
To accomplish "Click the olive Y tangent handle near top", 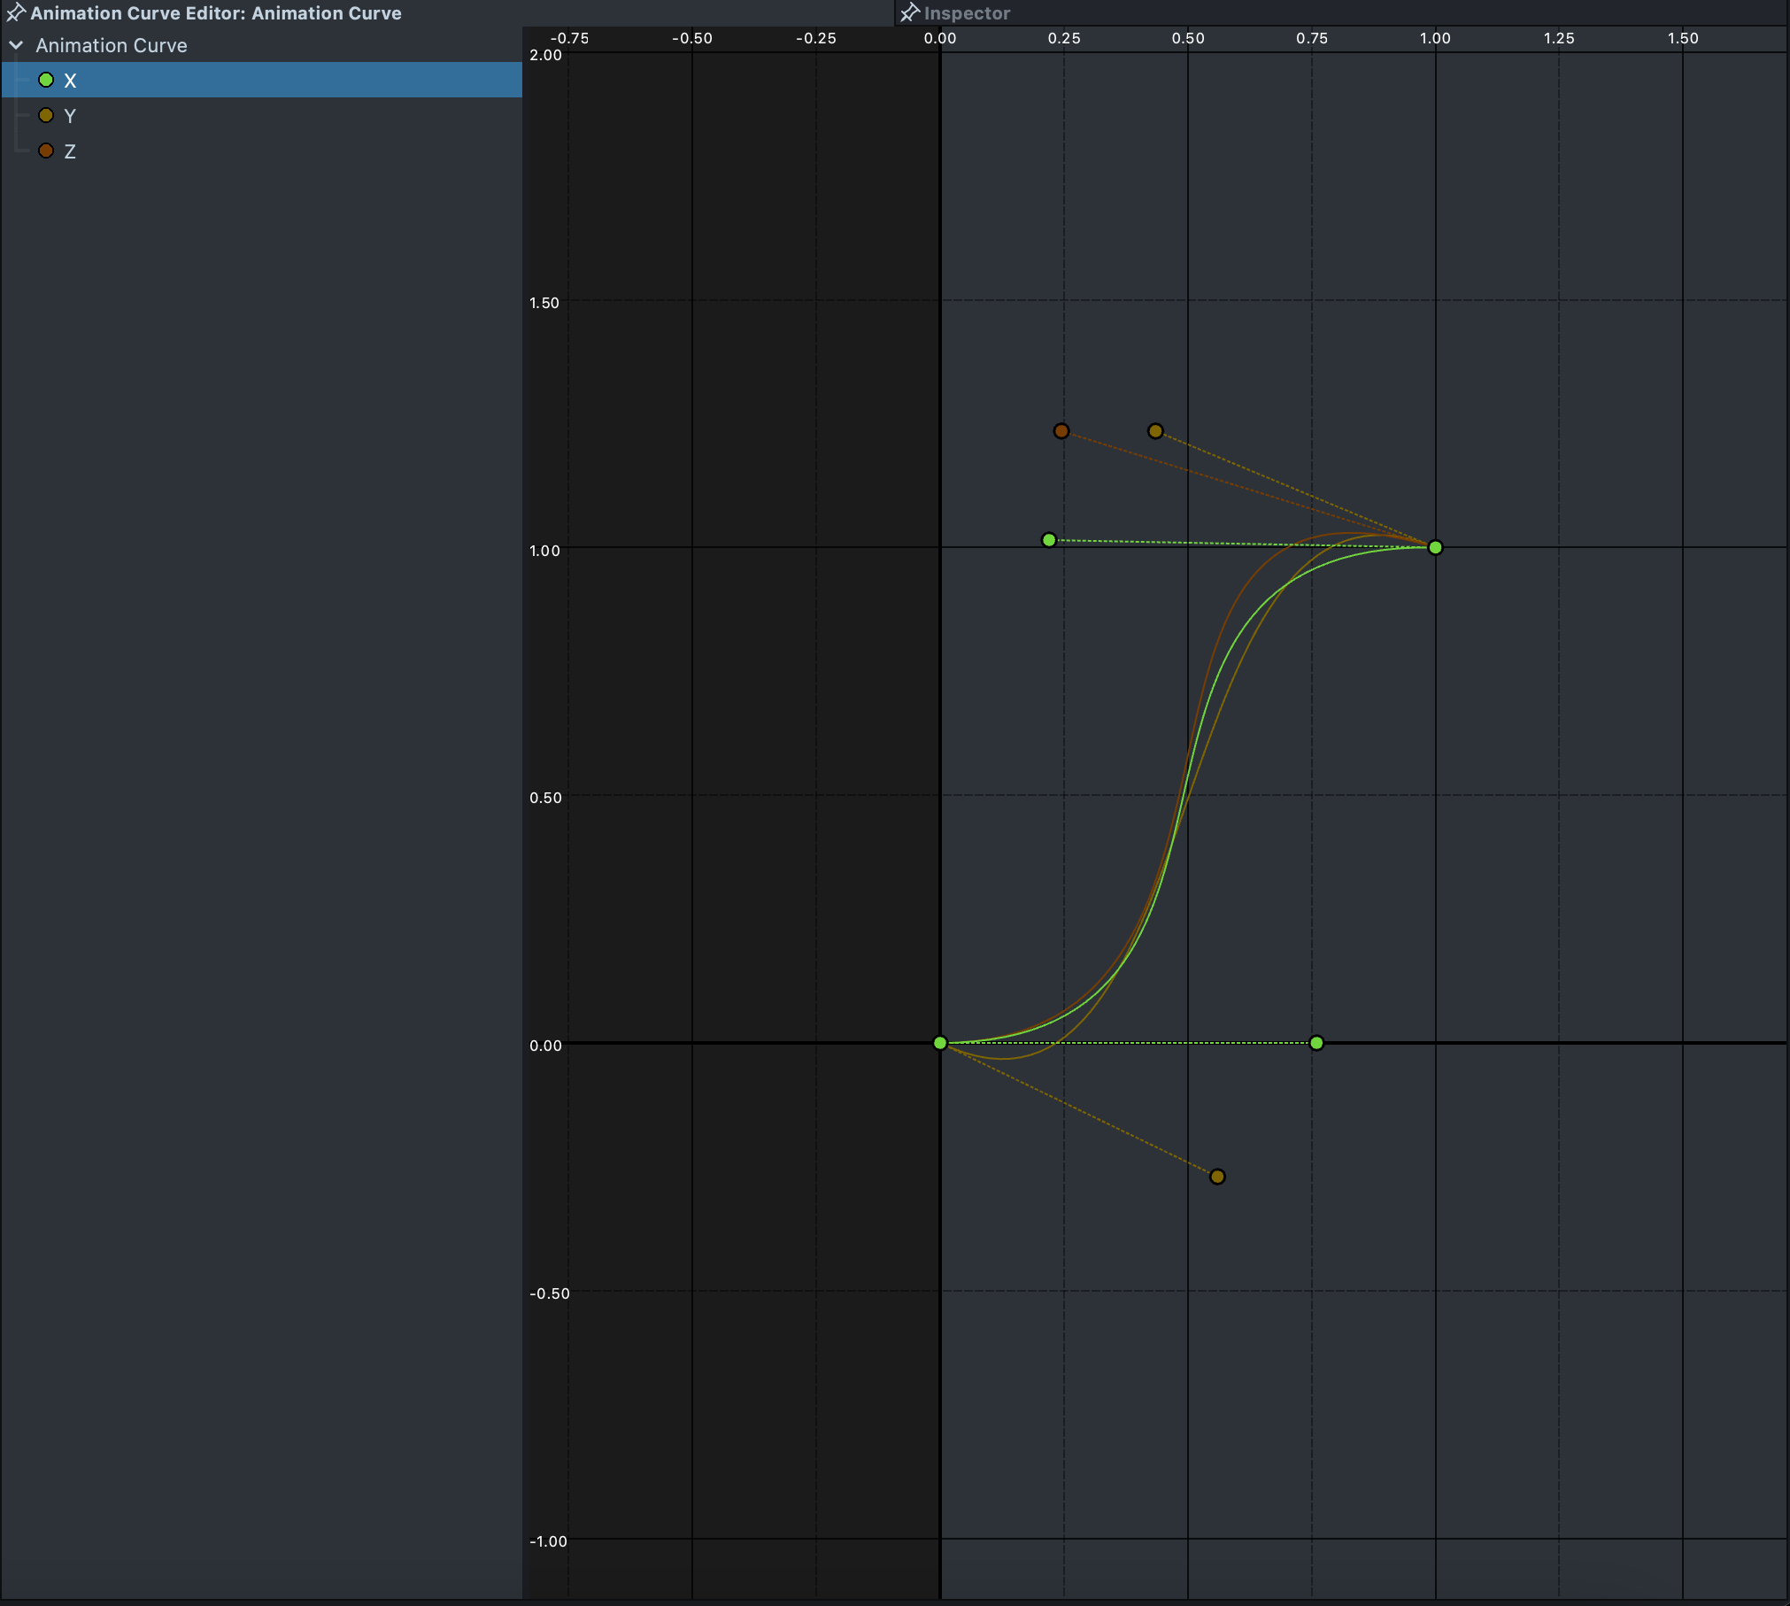I will click(1155, 431).
